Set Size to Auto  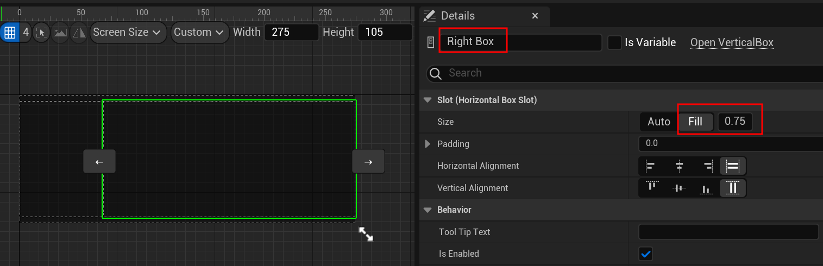[658, 122]
